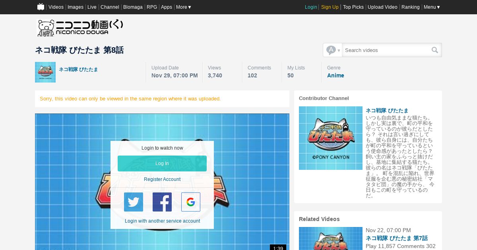The image size is (477, 250).
Task: Click the Register Account link
Action: [162, 179]
